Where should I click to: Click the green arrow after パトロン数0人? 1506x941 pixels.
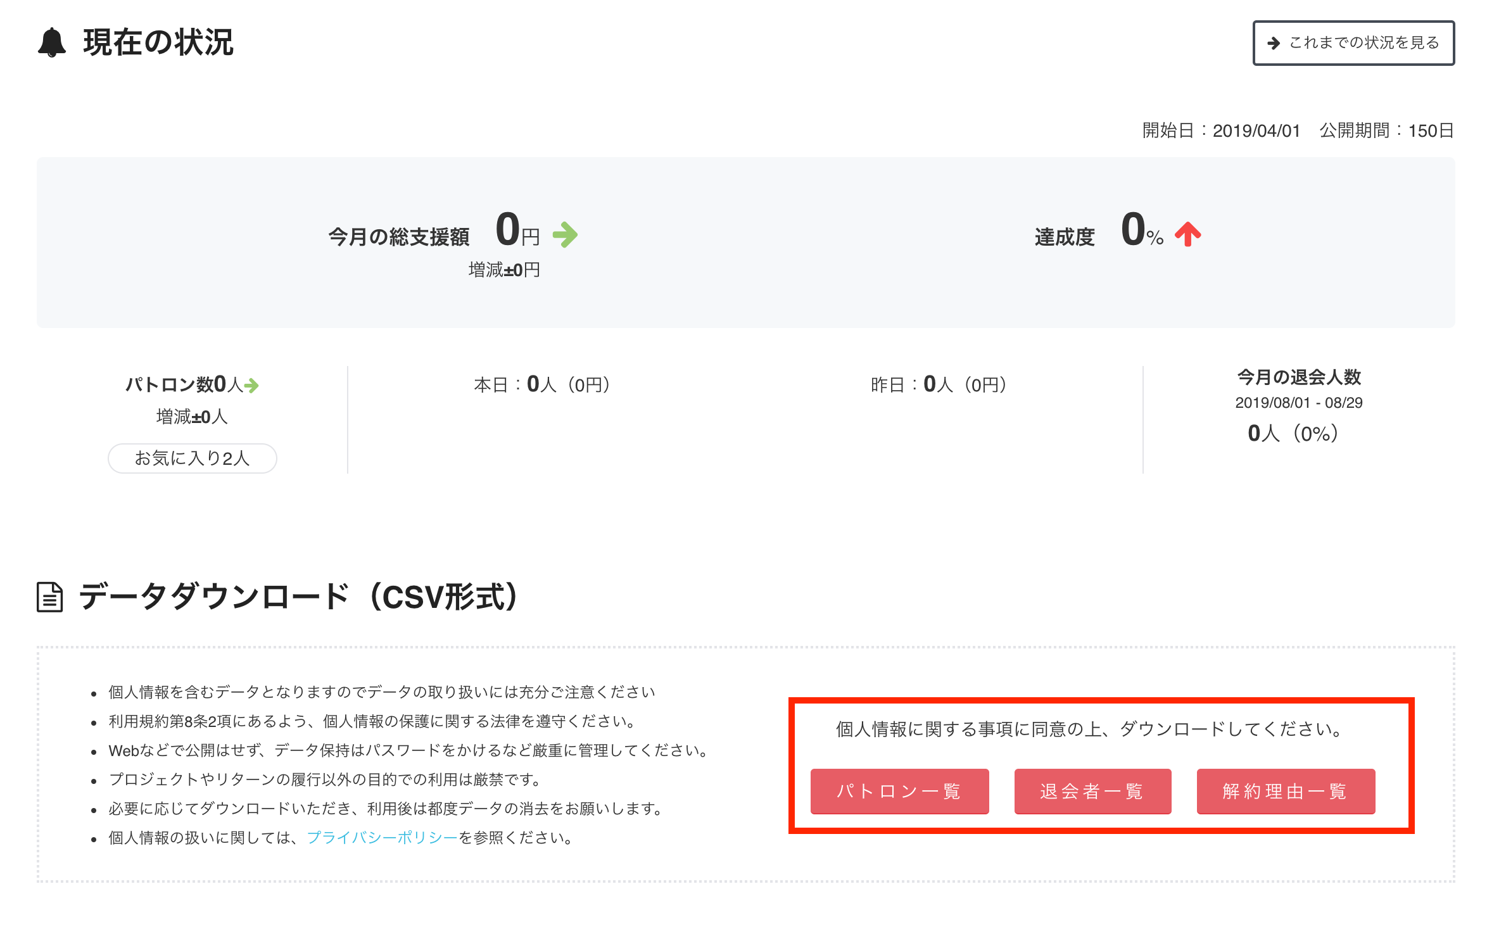(x=251, y=385)
